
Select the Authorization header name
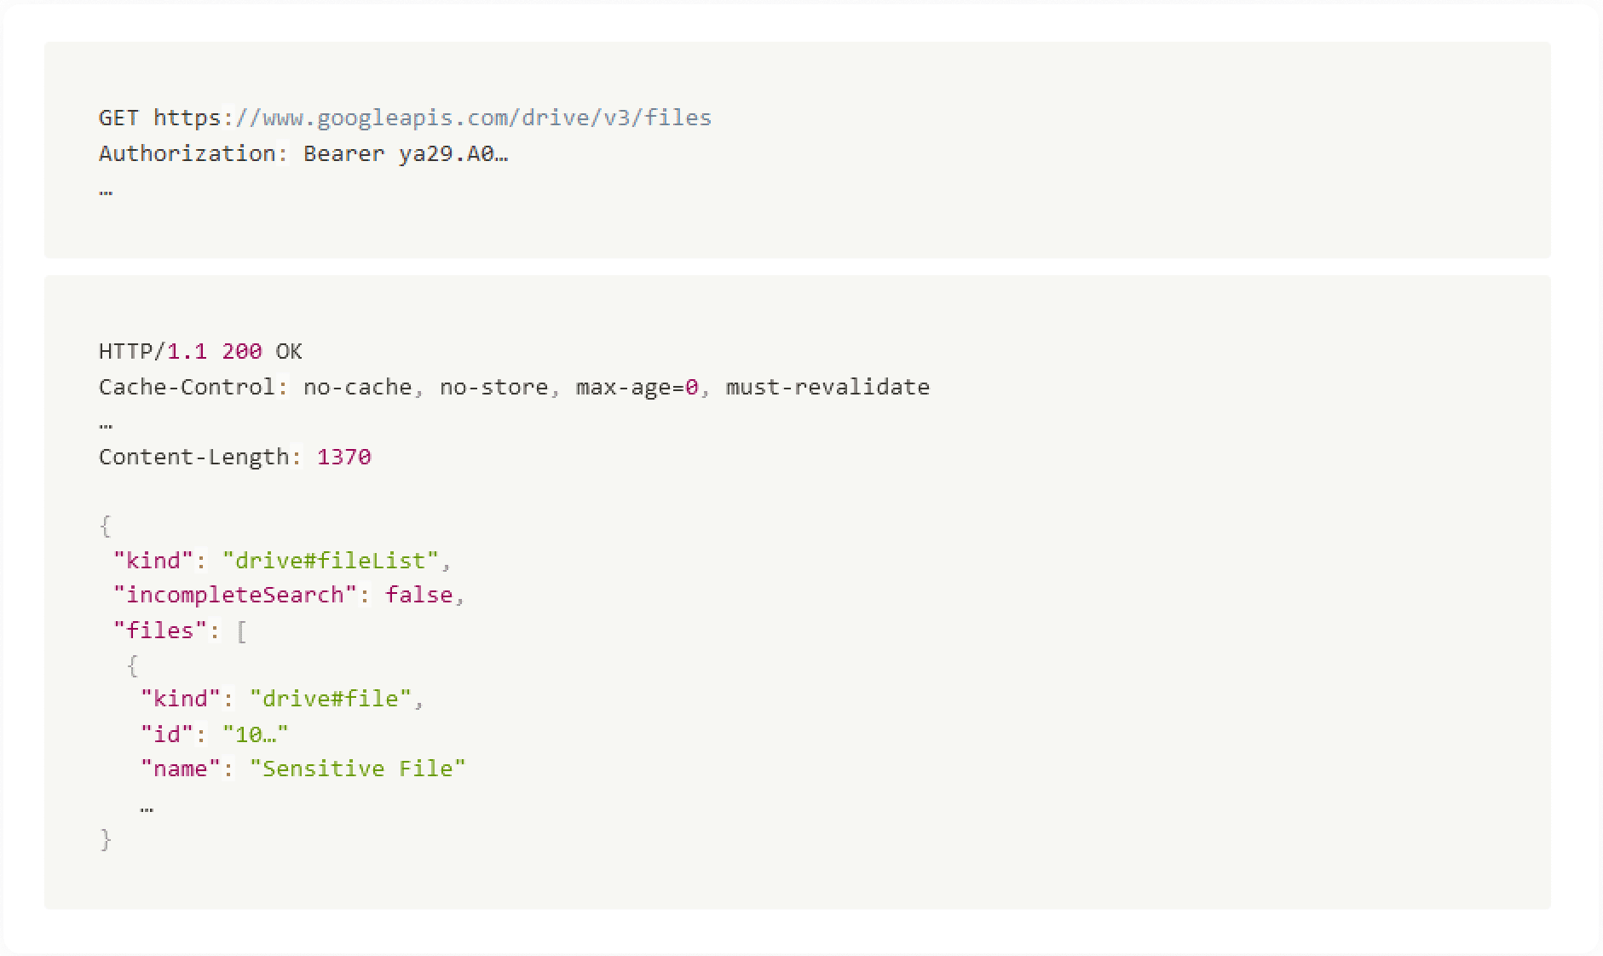(x=187, y=153)
